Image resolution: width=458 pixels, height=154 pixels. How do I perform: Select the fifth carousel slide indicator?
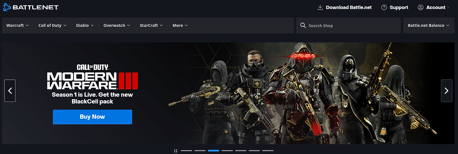[241, 151]
